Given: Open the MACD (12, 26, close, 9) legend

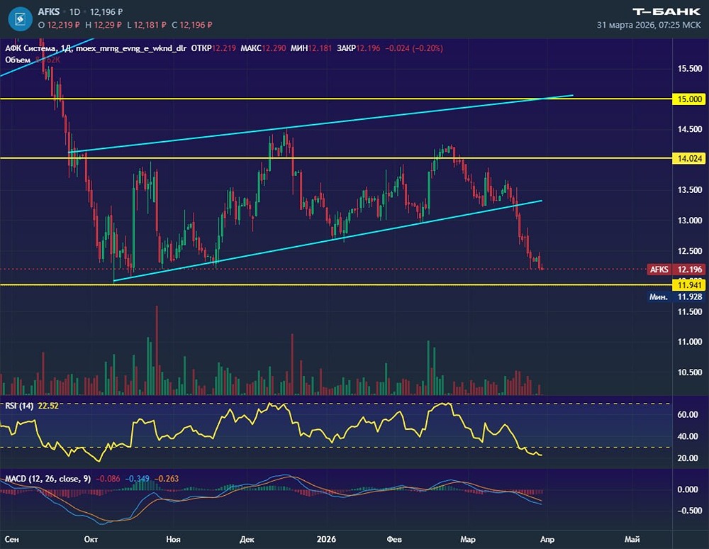Looking at the screenshot, I should [47, 479].
